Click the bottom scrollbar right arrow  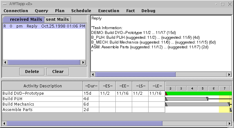coord(229,123)
